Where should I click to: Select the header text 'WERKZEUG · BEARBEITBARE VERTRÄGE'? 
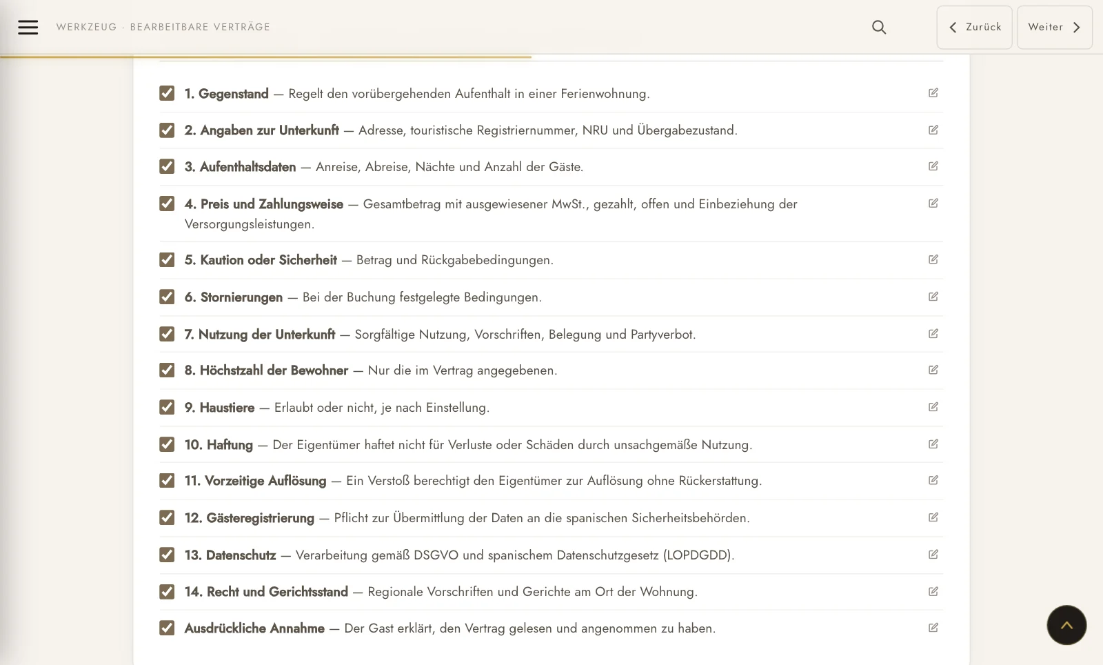163,27
